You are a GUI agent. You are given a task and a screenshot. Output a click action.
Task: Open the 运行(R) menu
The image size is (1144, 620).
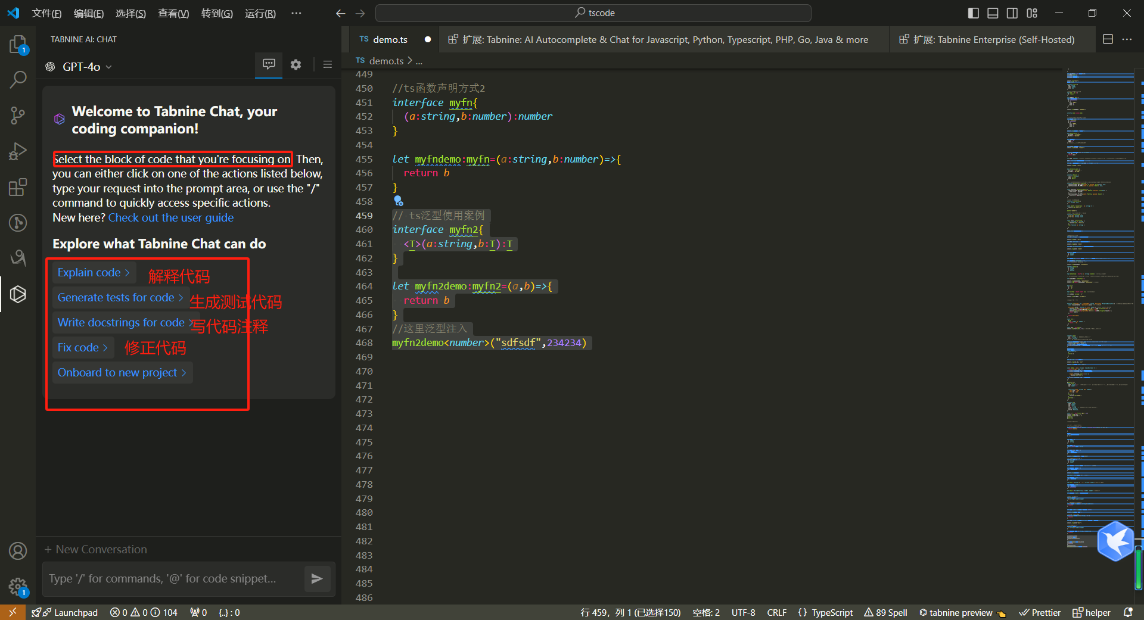point(260,13)
